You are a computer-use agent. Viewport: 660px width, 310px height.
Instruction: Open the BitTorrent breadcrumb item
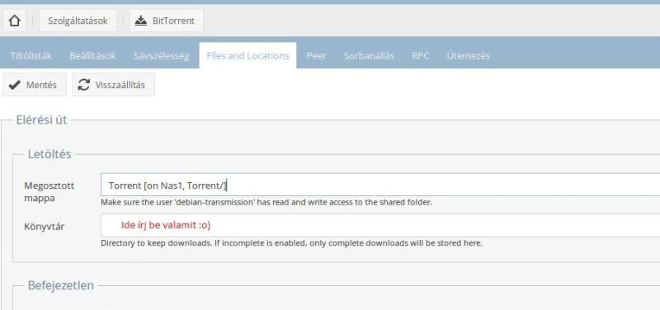click(166, 21)
